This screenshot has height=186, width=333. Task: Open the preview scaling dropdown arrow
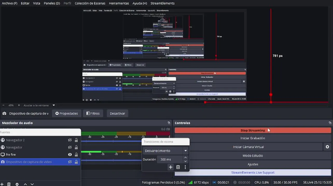click(54, 105)
